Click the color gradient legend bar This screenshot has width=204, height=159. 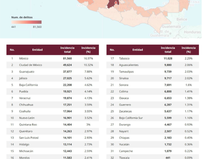point(26,22)
